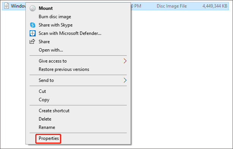Select Rename in the context menu
The image size is (233, 149).
47,127
